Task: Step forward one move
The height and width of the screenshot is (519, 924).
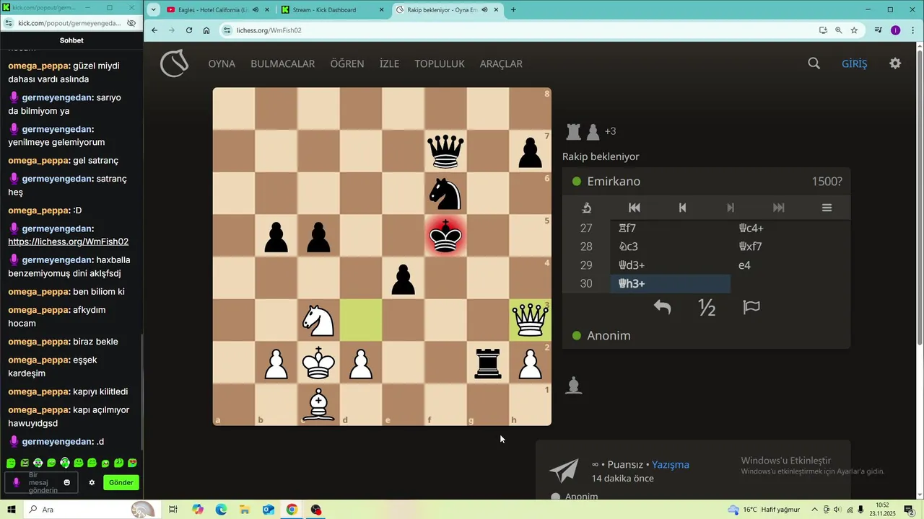Action: point(731,208)
